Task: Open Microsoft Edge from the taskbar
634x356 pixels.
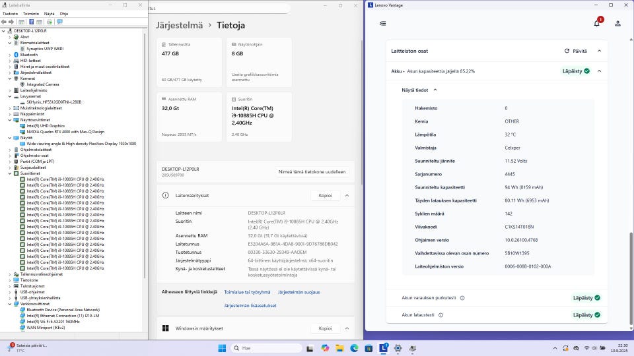Action: [354, 348]
